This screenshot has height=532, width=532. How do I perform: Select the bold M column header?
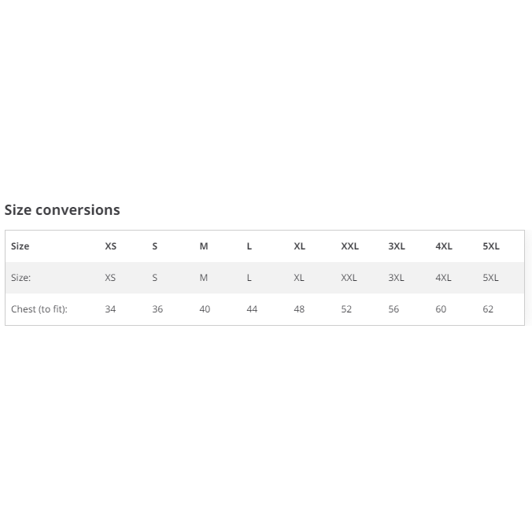[x=204, y=246]
